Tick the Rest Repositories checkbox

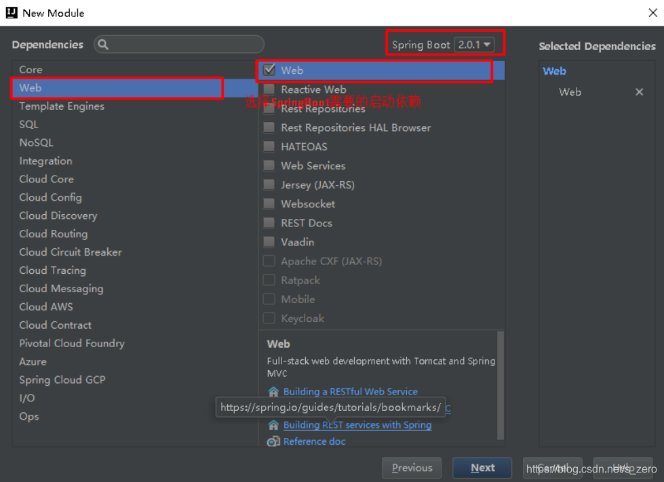point(269,108)
